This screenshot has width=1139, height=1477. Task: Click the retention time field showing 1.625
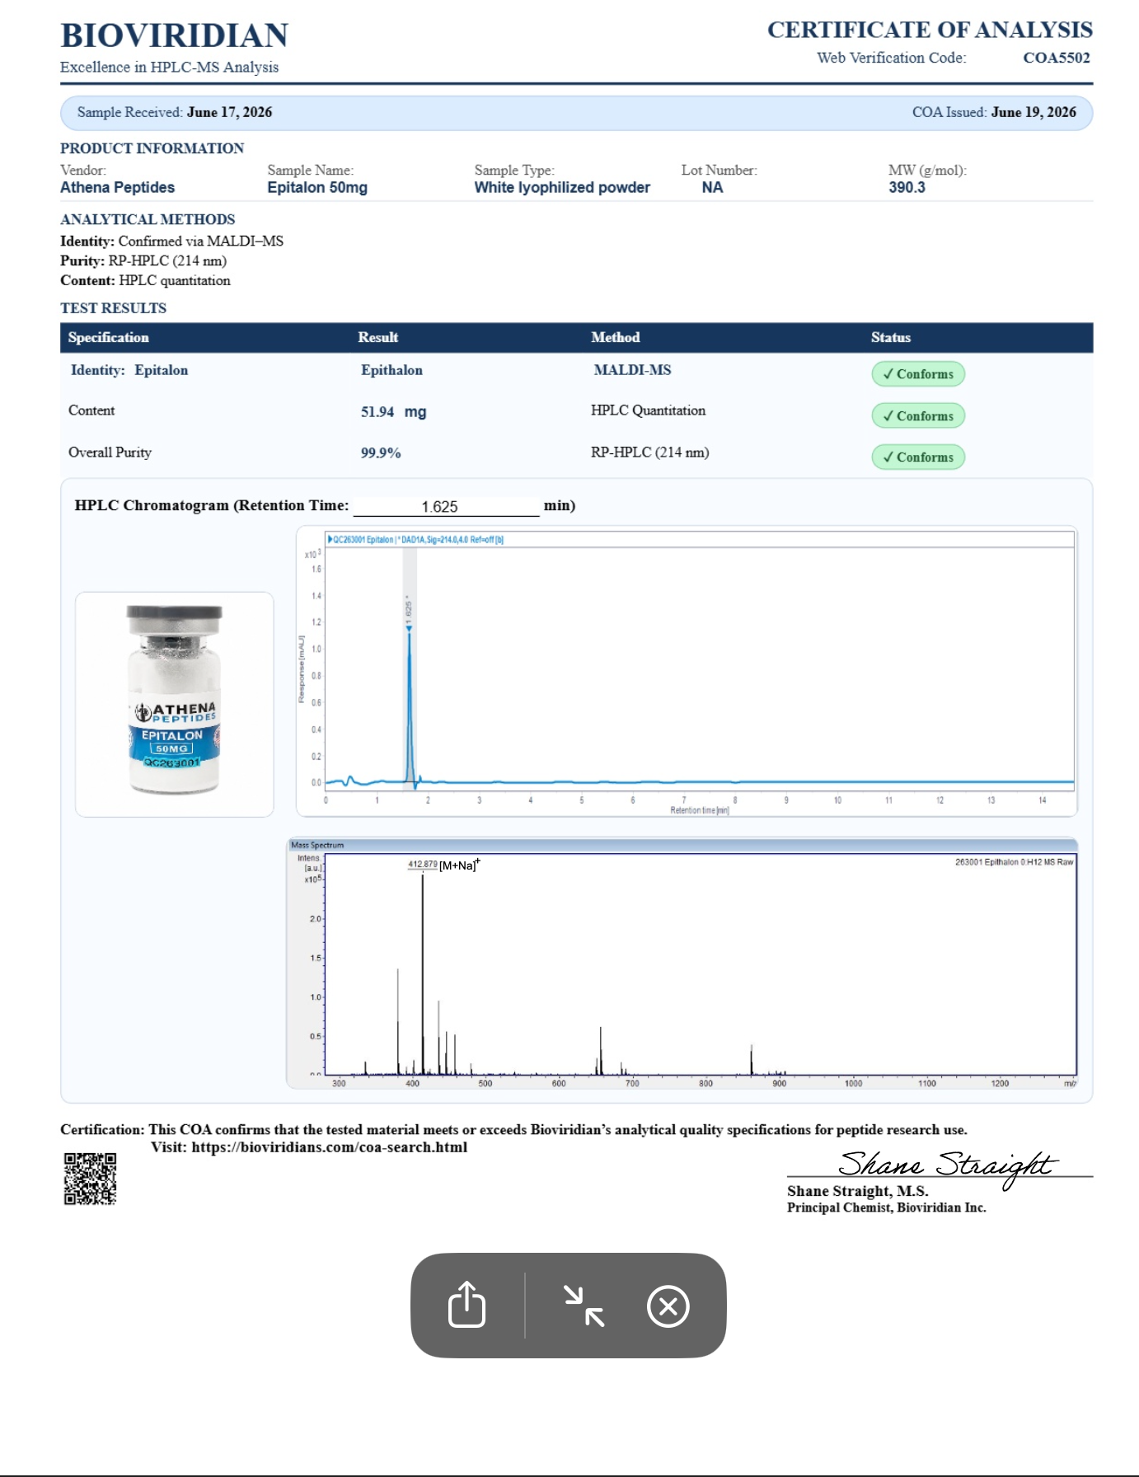click(x=446, y=506)
